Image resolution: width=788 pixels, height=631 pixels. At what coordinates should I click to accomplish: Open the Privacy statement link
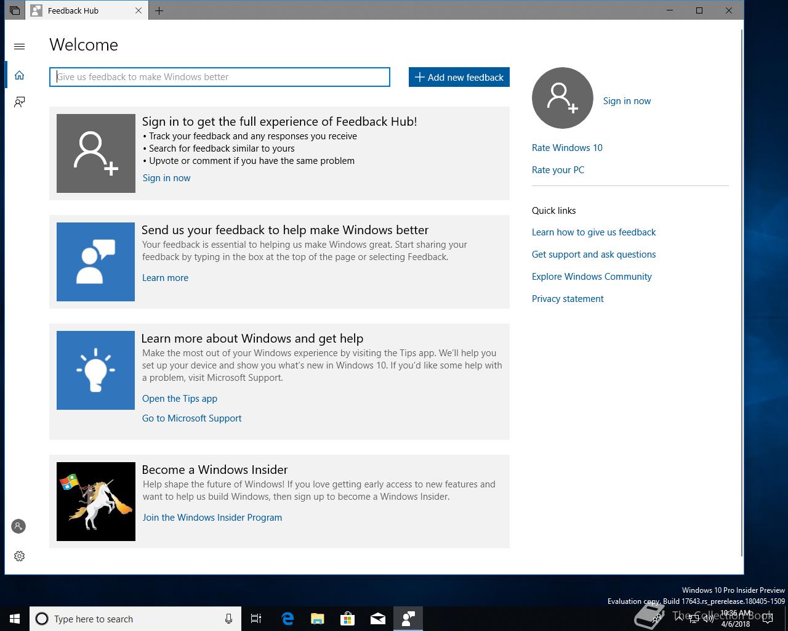tap(568, 299)
